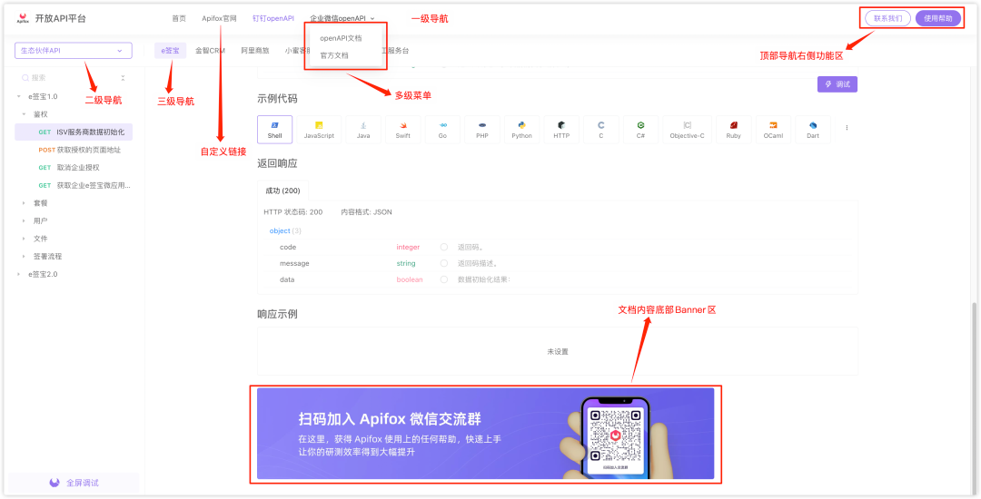Switch to the 阿里商旅 tab
The width and height of the screenshot is (981, 499).
tap(255, 51)
